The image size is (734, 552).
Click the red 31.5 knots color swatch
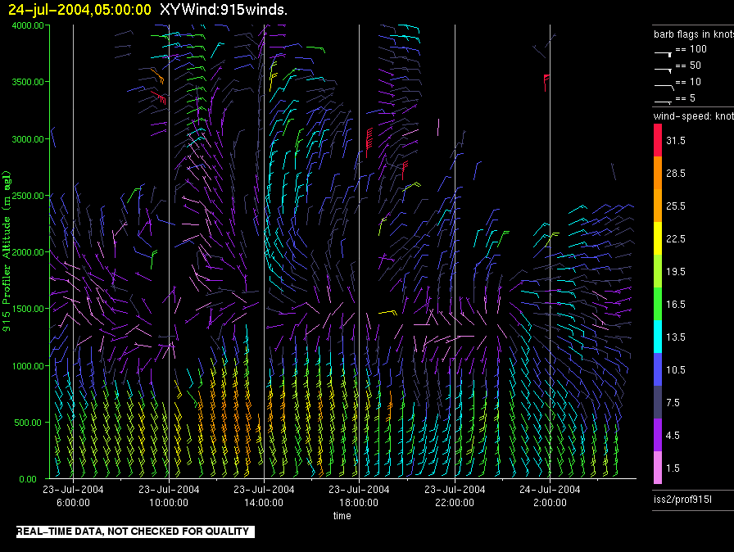[657, 140]
